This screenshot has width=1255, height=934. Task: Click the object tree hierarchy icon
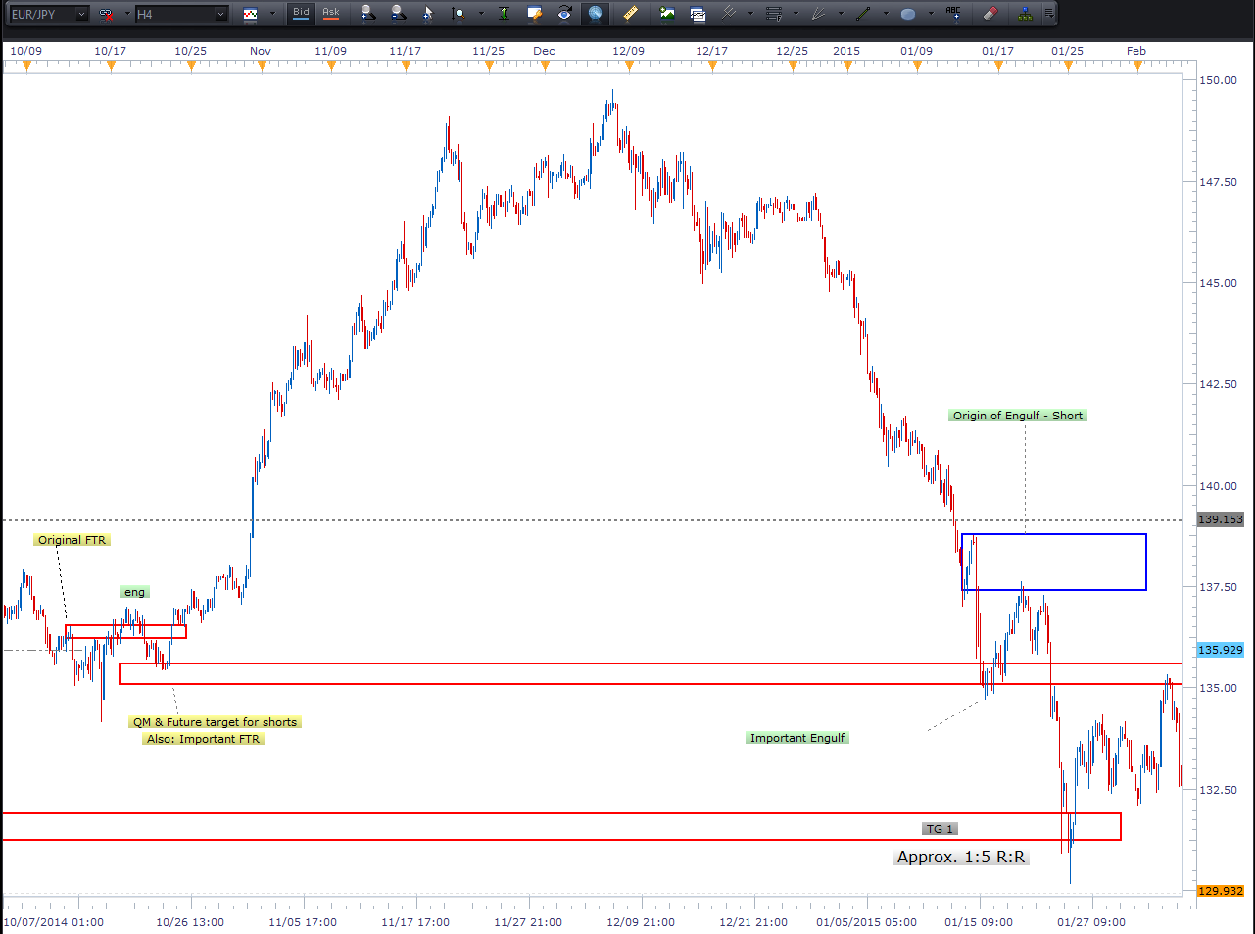click(x=1024, y=14)
